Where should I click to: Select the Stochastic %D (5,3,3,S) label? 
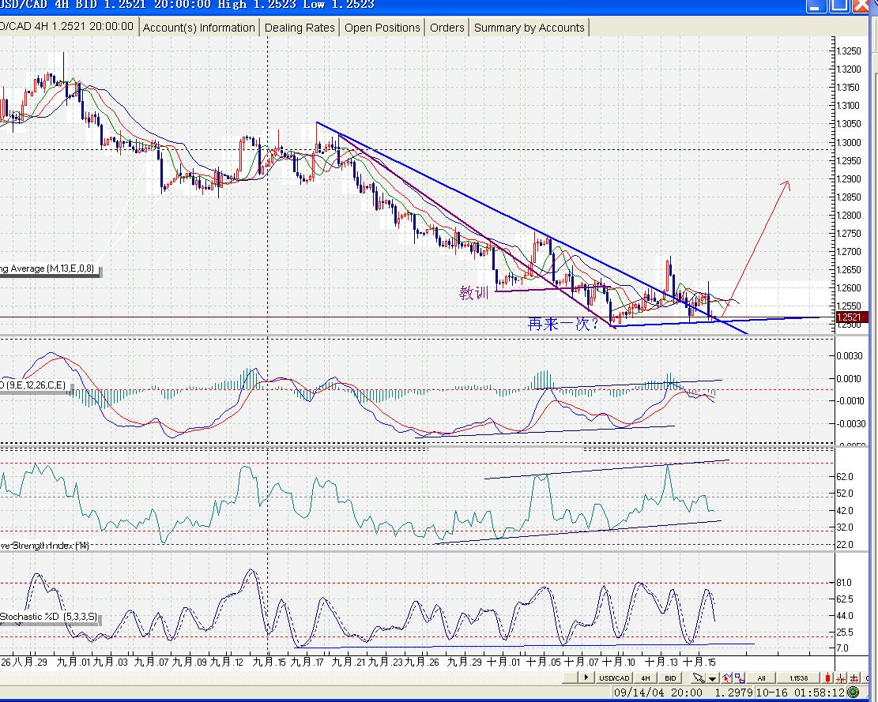pyautogui.click(x=49, y=617)
